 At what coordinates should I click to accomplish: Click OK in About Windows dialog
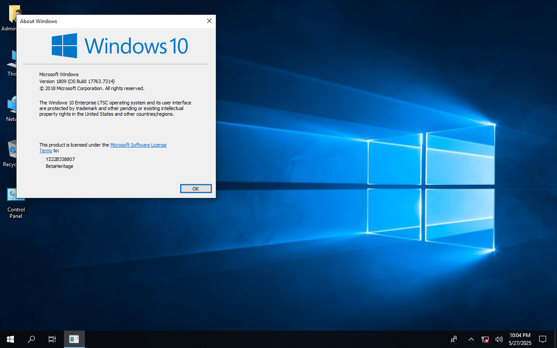click(x=196, y=188)
